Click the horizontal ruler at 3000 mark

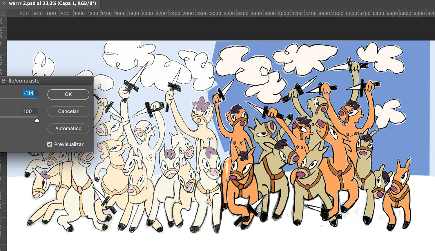[x=215, y=13]
